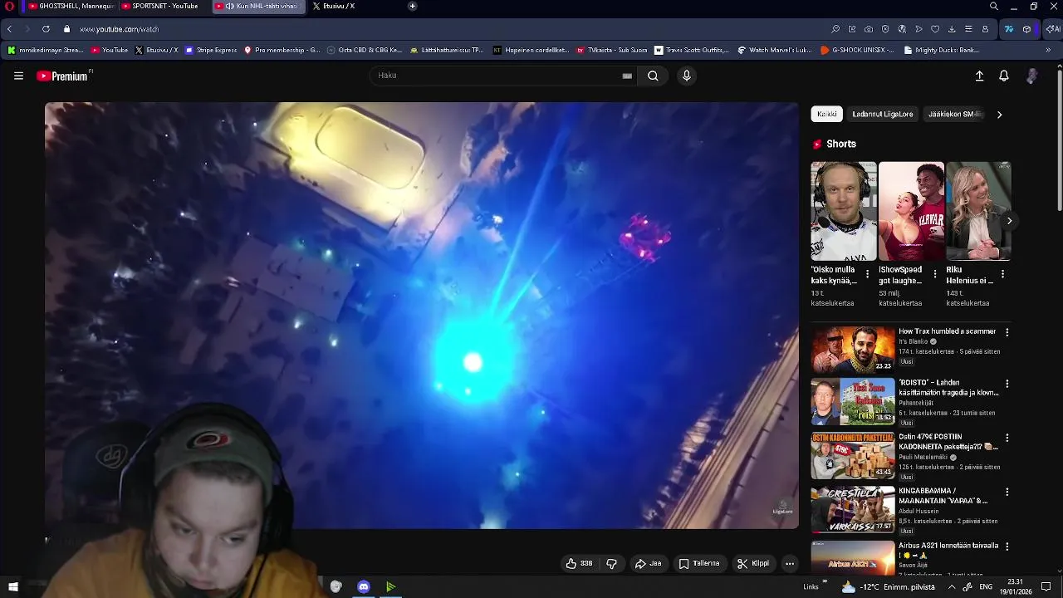Open a new browser tab with plus
The image size is (1063, 598).
[412, 6]
